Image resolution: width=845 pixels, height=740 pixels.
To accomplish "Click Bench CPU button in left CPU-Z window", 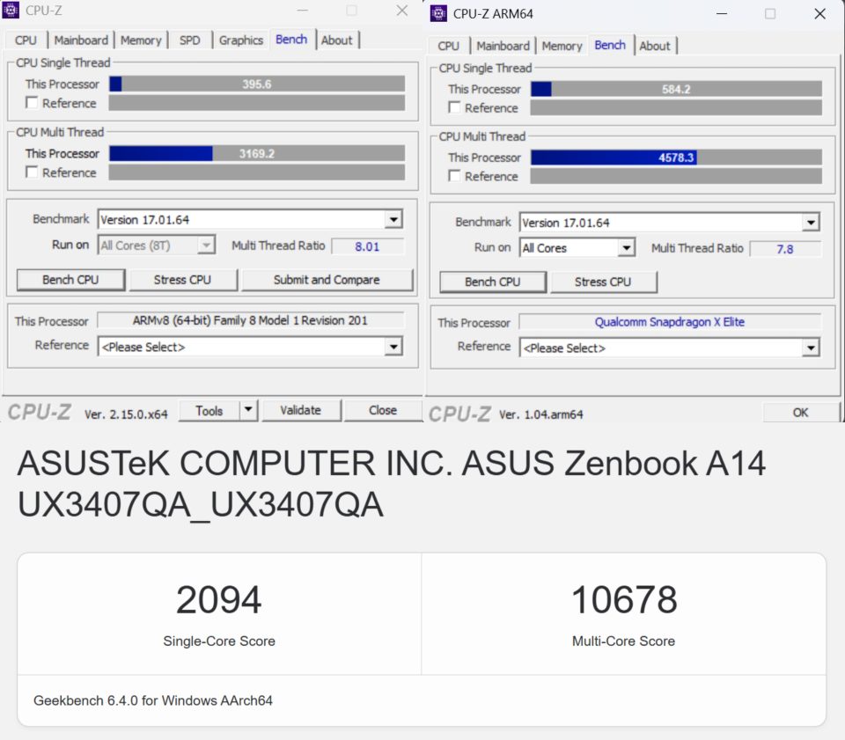I will tap(70, 280).
